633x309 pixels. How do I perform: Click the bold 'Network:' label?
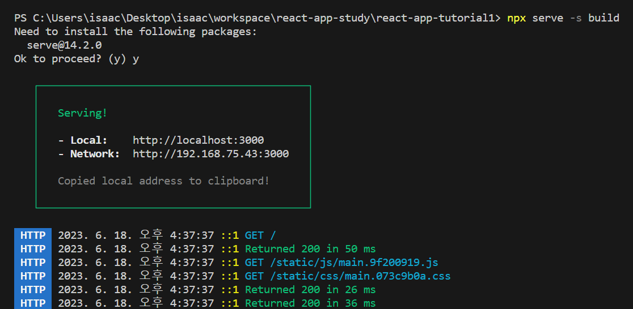pos(95,154)
